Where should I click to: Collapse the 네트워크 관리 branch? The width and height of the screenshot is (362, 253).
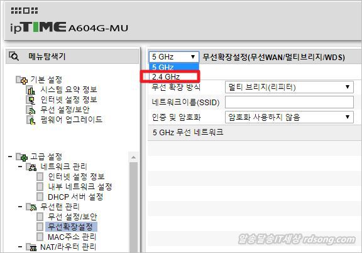pos(20,167)
